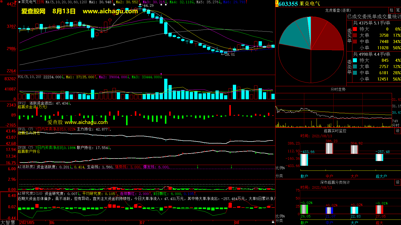Select the 散户 category in 超赢实时监控
Viewport: 401px width, 225px height.
(x=304, y=176)
